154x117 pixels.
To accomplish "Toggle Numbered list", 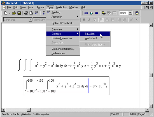I will coord(125,20).
